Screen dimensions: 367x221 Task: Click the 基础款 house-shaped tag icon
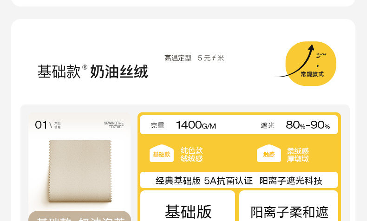point(162,153)
